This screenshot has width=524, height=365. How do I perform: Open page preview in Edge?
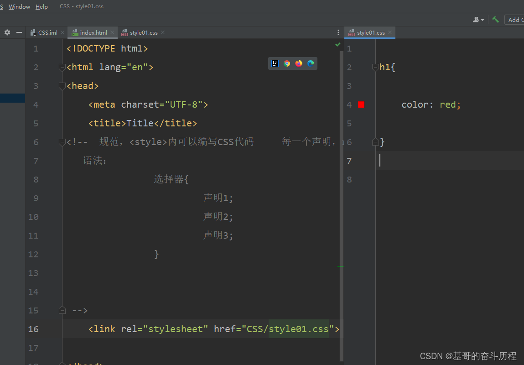click(x=311, y=63)
